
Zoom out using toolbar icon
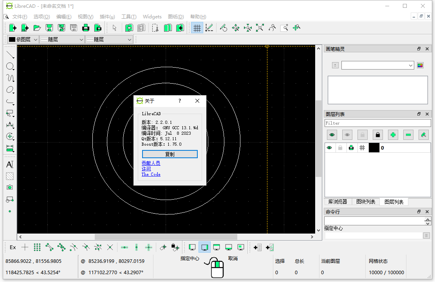[x=248, y=28]
